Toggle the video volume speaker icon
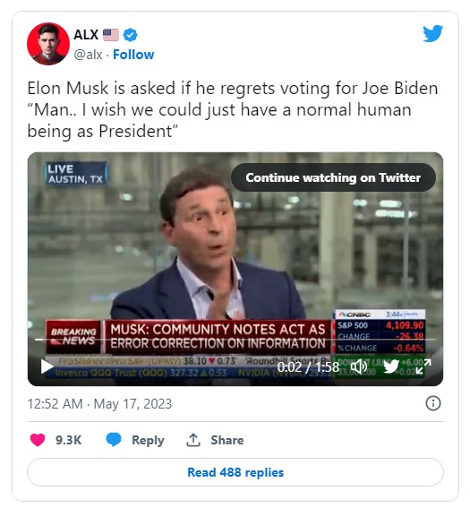This screenshot has width=470, height=508. click(x=359, y=366)
